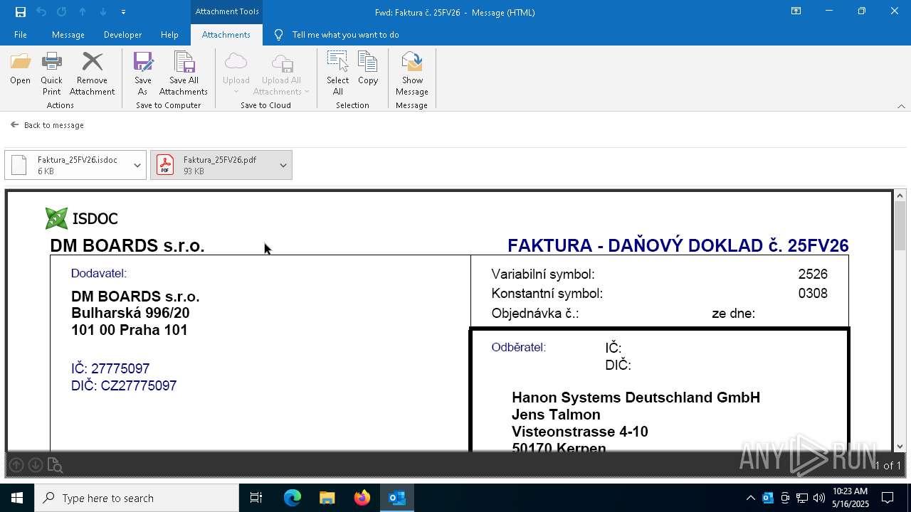
Task: Click the taskbar search box
Action: point(137,498)
